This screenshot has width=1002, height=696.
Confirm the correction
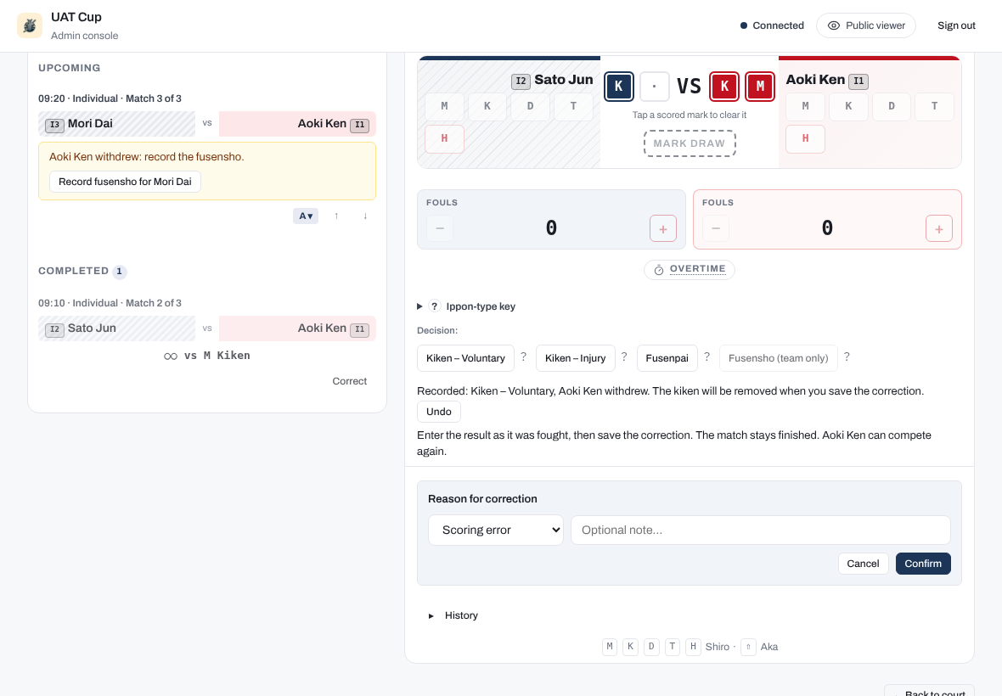[x=923, y=564]
